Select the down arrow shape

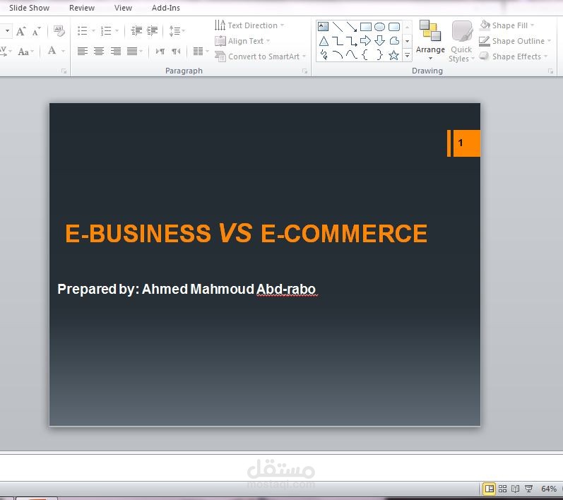coord(379,41)
